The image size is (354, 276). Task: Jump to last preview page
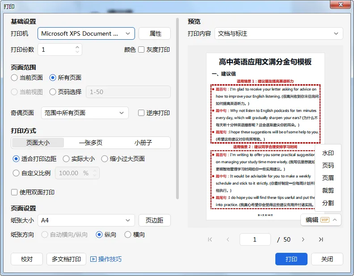click(321, 239)
